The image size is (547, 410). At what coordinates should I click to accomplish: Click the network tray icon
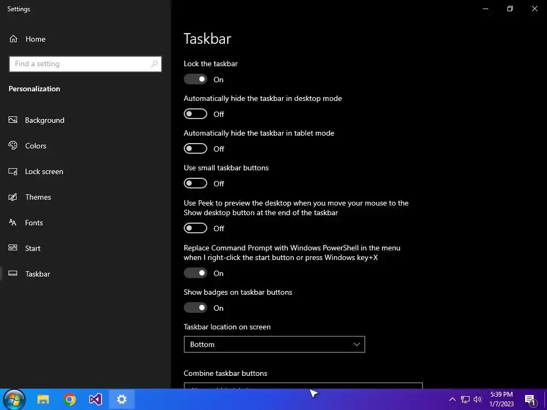click(465, 399)
